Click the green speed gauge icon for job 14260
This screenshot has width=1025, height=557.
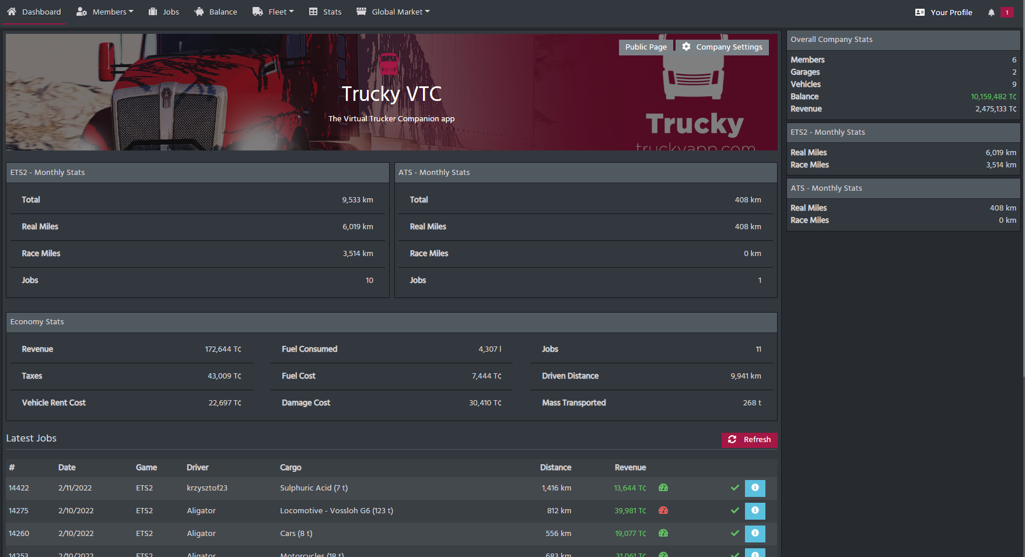663,533
